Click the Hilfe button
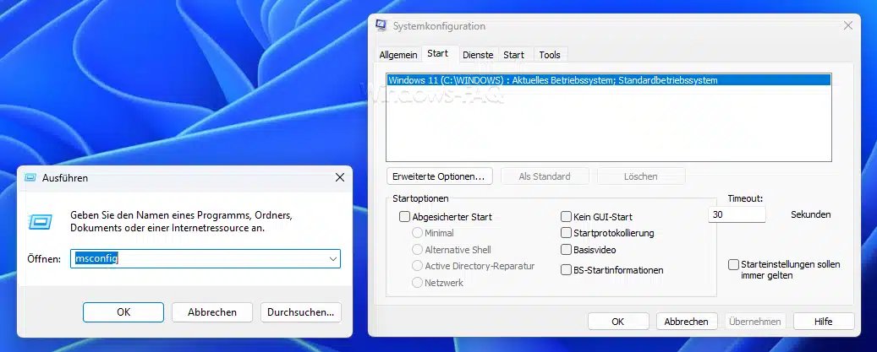 [824, 322]
